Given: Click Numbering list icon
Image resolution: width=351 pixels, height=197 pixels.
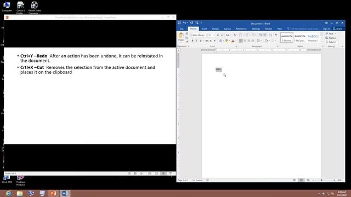Looking at the screenshot, I should click(247, 35).
